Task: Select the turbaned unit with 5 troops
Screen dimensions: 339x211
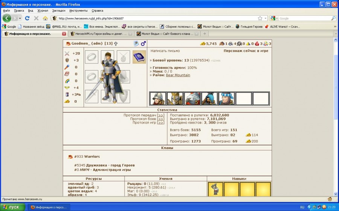Action: click(226, 99)
